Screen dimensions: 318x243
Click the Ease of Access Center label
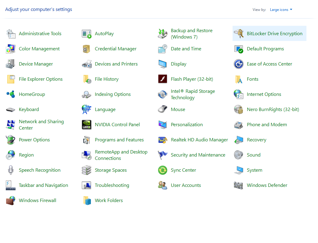pos(269,64)
